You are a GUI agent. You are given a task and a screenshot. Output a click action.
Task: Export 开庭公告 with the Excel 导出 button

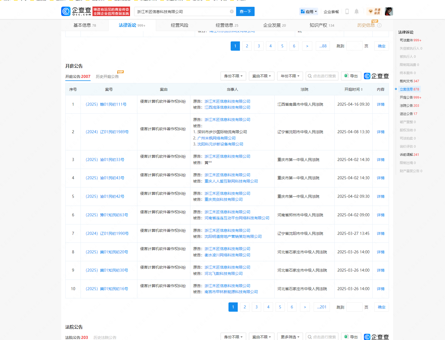(x=351, y=76)
